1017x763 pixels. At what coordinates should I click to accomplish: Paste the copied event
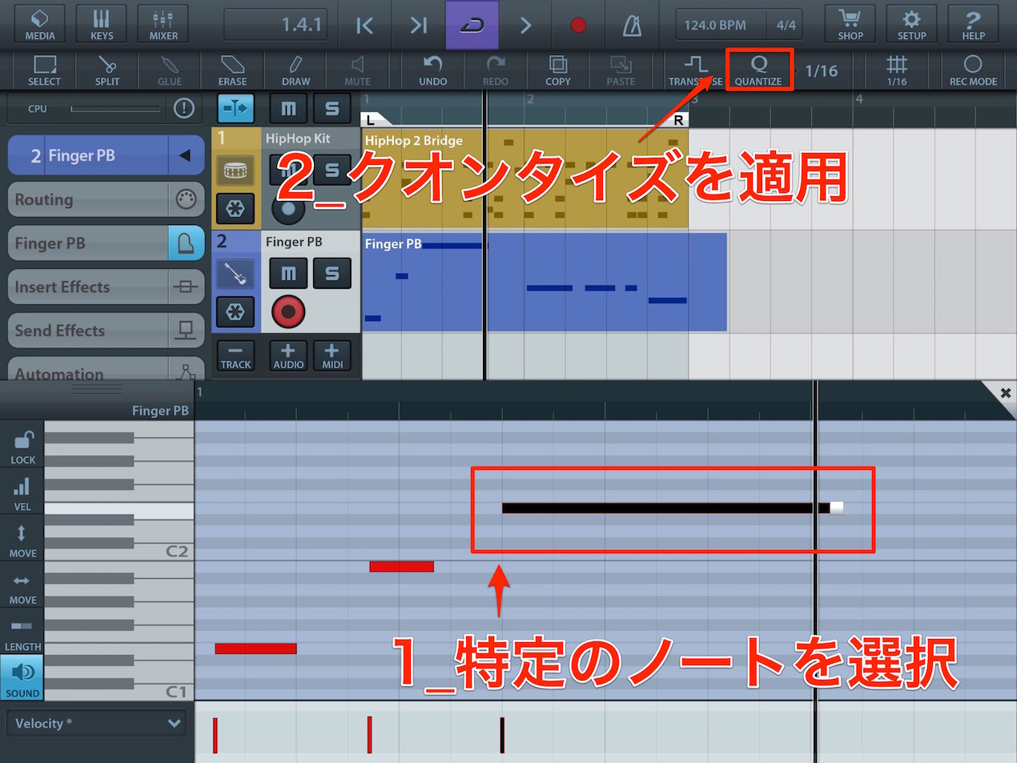[x=621, y=70]
